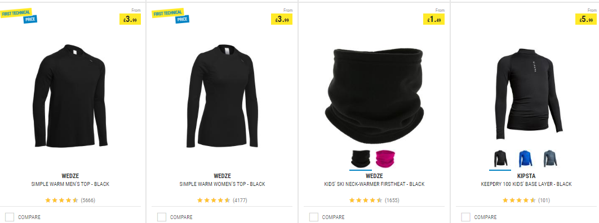Open the Keepdry 100 Kids' Base Layer link
The height and width of the screenshot is (223, 599).
(x=526, y=184)
